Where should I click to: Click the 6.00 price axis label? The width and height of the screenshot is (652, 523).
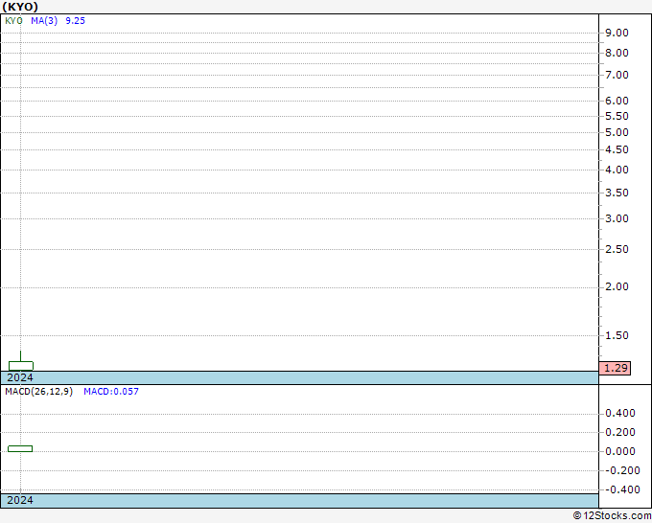tap(617, 101)
